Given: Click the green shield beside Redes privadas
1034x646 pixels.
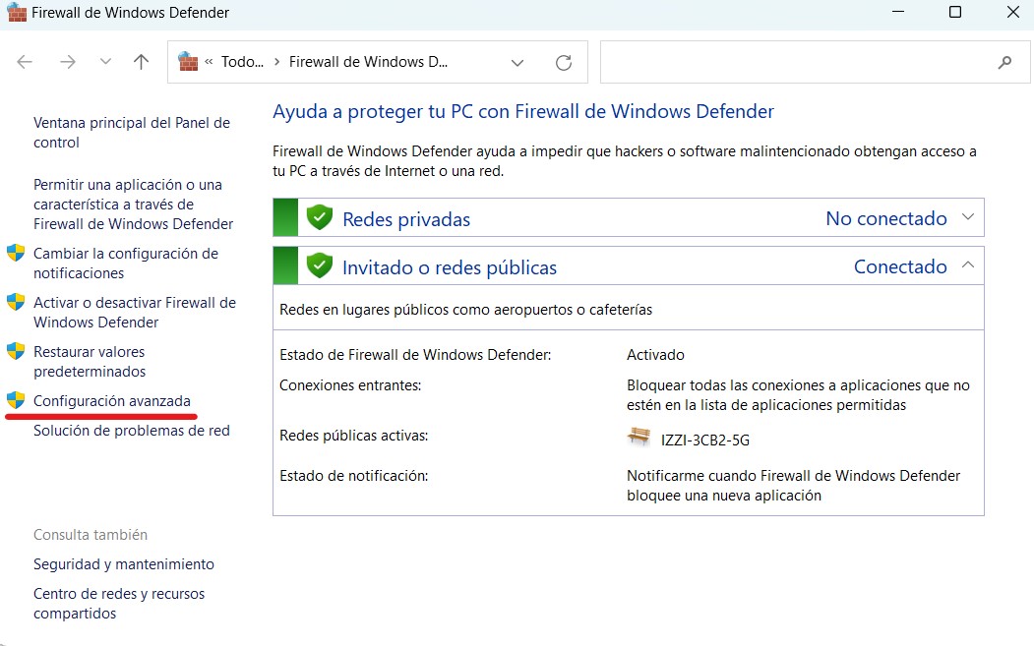Looking at the screenshot, I should (319, 218).
